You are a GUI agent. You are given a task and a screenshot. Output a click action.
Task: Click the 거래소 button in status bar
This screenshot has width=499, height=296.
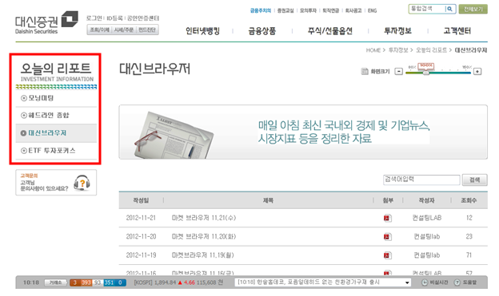click(x=55, y=282)
